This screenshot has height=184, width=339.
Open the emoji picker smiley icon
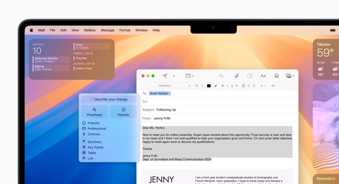276,76
